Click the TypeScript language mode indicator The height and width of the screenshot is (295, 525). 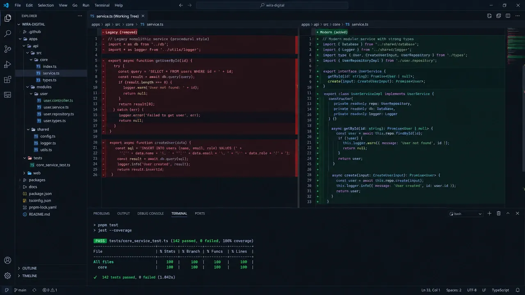[x=500, y=290]
